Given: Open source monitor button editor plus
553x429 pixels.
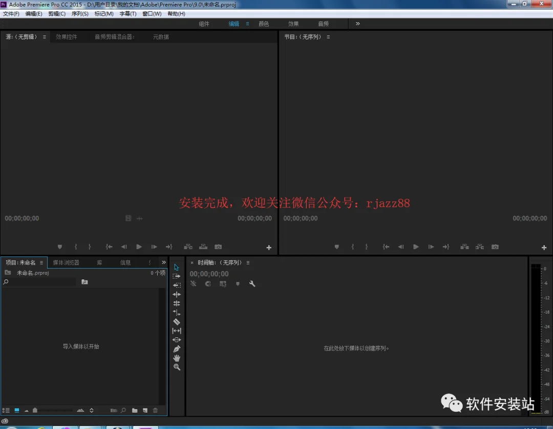Looking at the screenshot, I should pyautogui.click(x=269, y=248).
